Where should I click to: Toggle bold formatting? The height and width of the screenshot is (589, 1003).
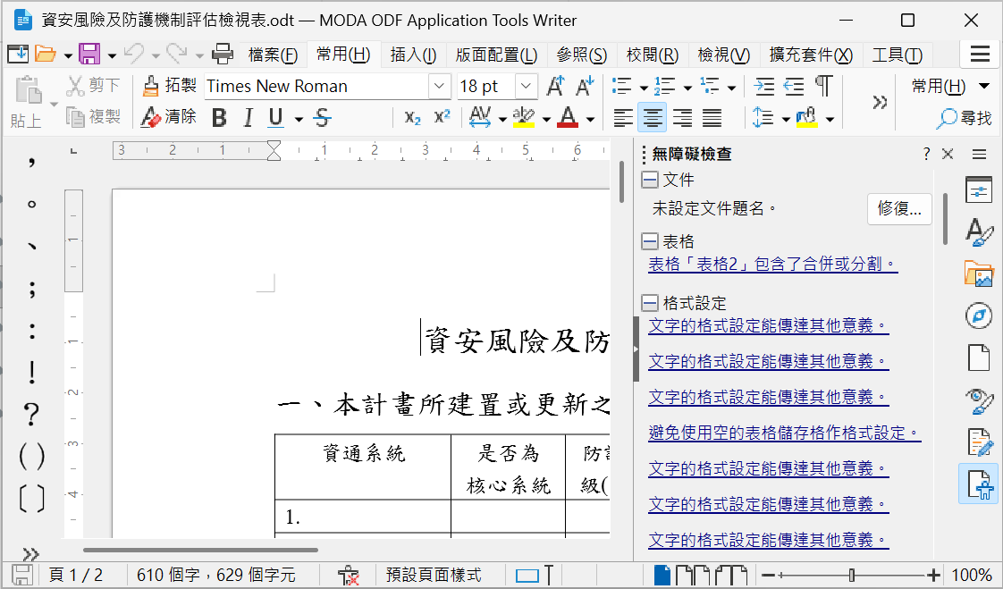coord(218,117)
